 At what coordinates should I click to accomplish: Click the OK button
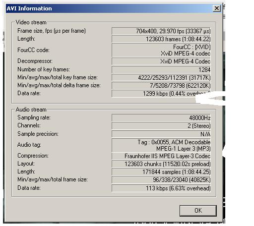pyautogui.click(x=198, y=211)
